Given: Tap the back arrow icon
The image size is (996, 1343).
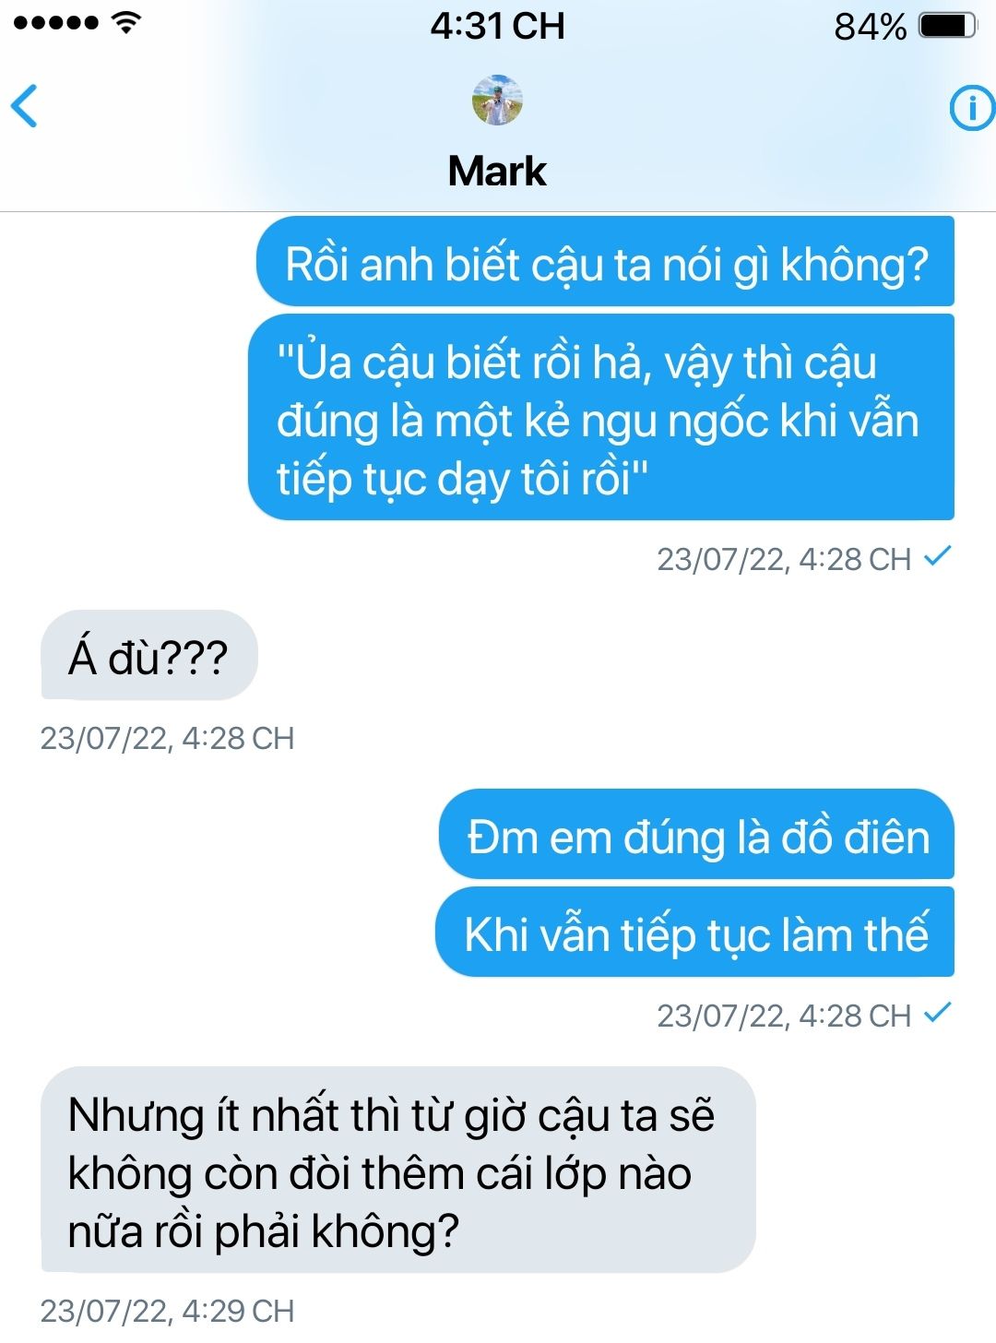Looking at the screenshot, I should point(24,105).
